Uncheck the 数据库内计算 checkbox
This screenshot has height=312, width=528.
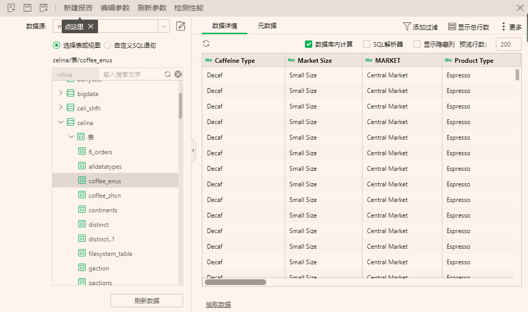coord(309,45)
